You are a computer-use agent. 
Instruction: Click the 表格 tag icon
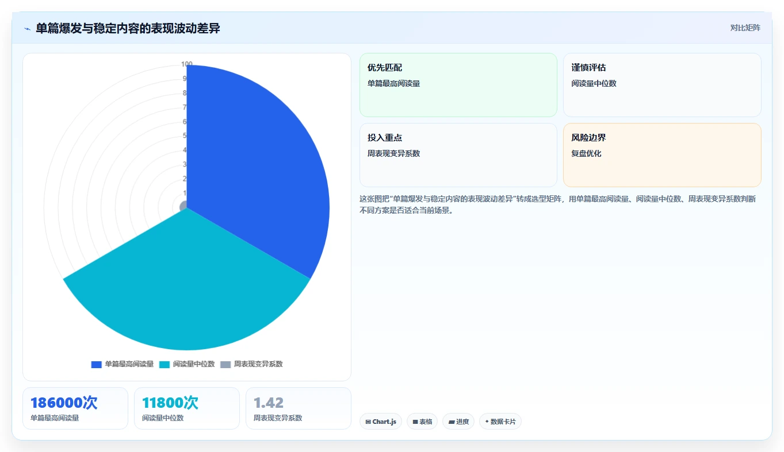pos(415,422)
